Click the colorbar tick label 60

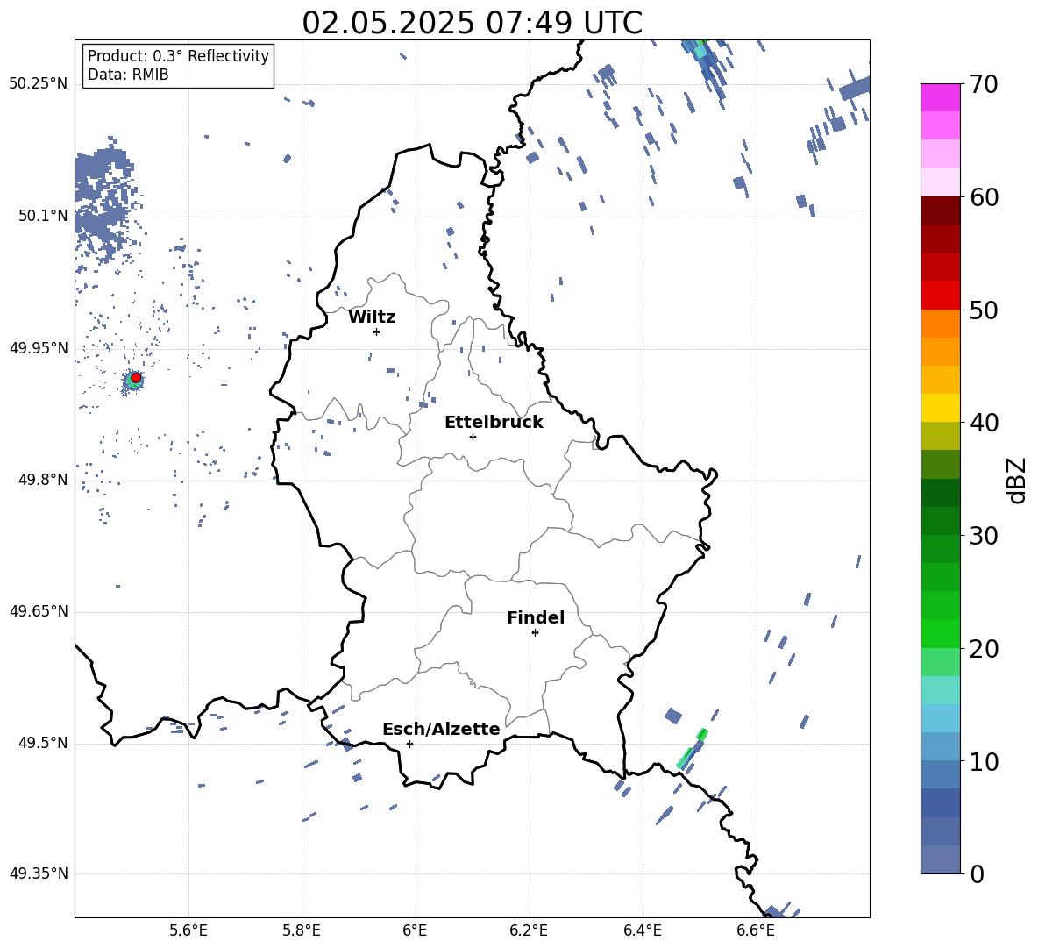coord(984,197)
